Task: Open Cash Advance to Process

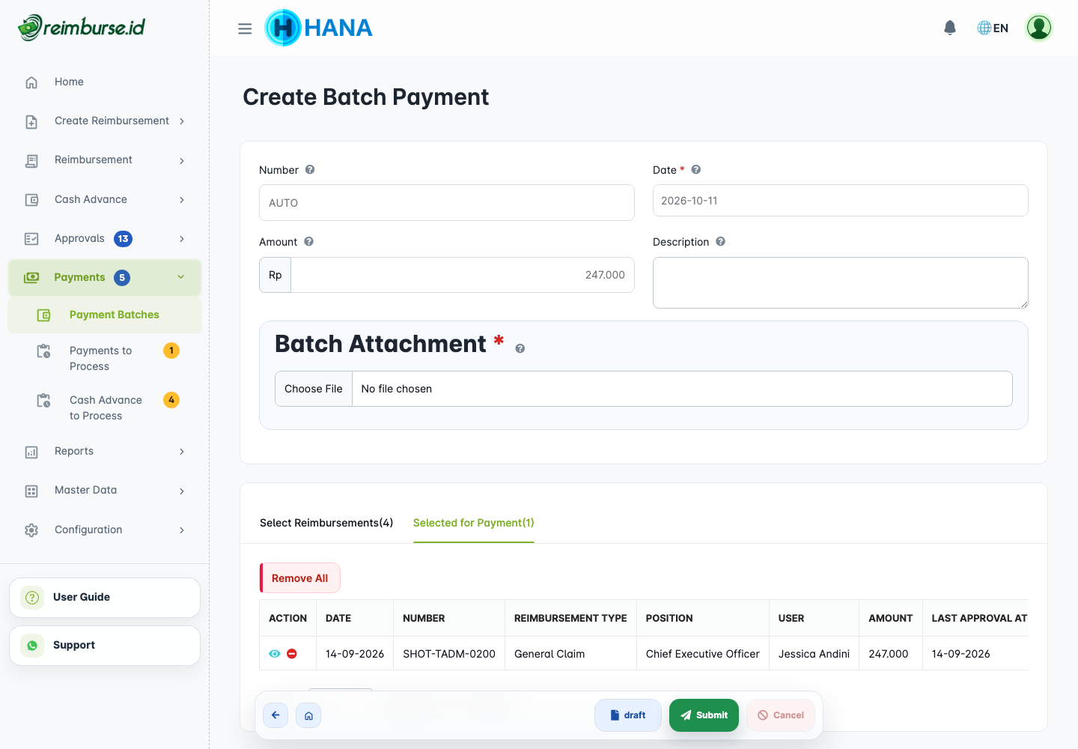Action: (105, 407)
